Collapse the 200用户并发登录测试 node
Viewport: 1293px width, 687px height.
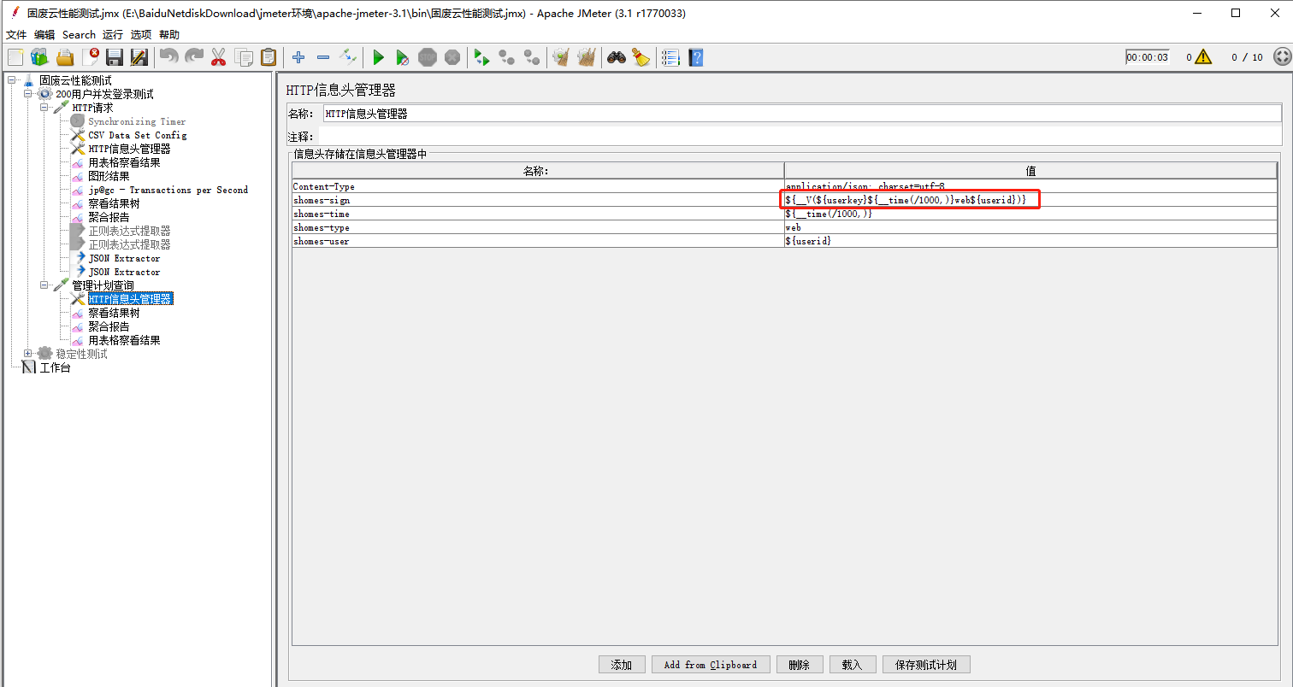(x=27, y=94)
